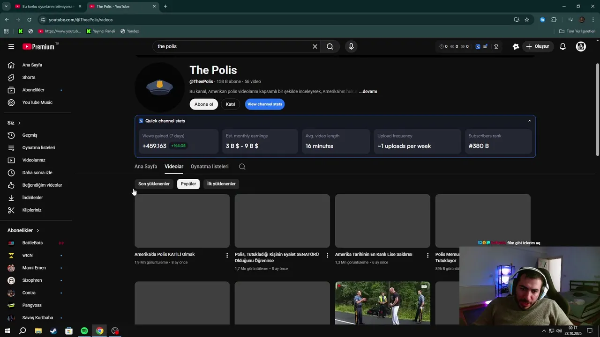
Task: Open the notifications bell
Action: pos(563,46)
